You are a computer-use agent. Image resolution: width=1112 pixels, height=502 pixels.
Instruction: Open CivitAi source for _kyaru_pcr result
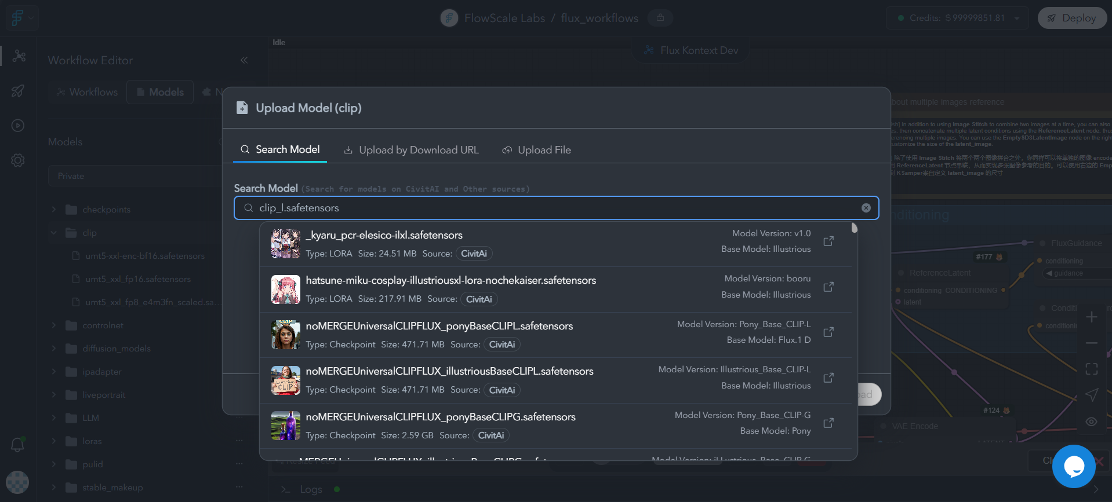pyautogui.click(x=474, y=254)
